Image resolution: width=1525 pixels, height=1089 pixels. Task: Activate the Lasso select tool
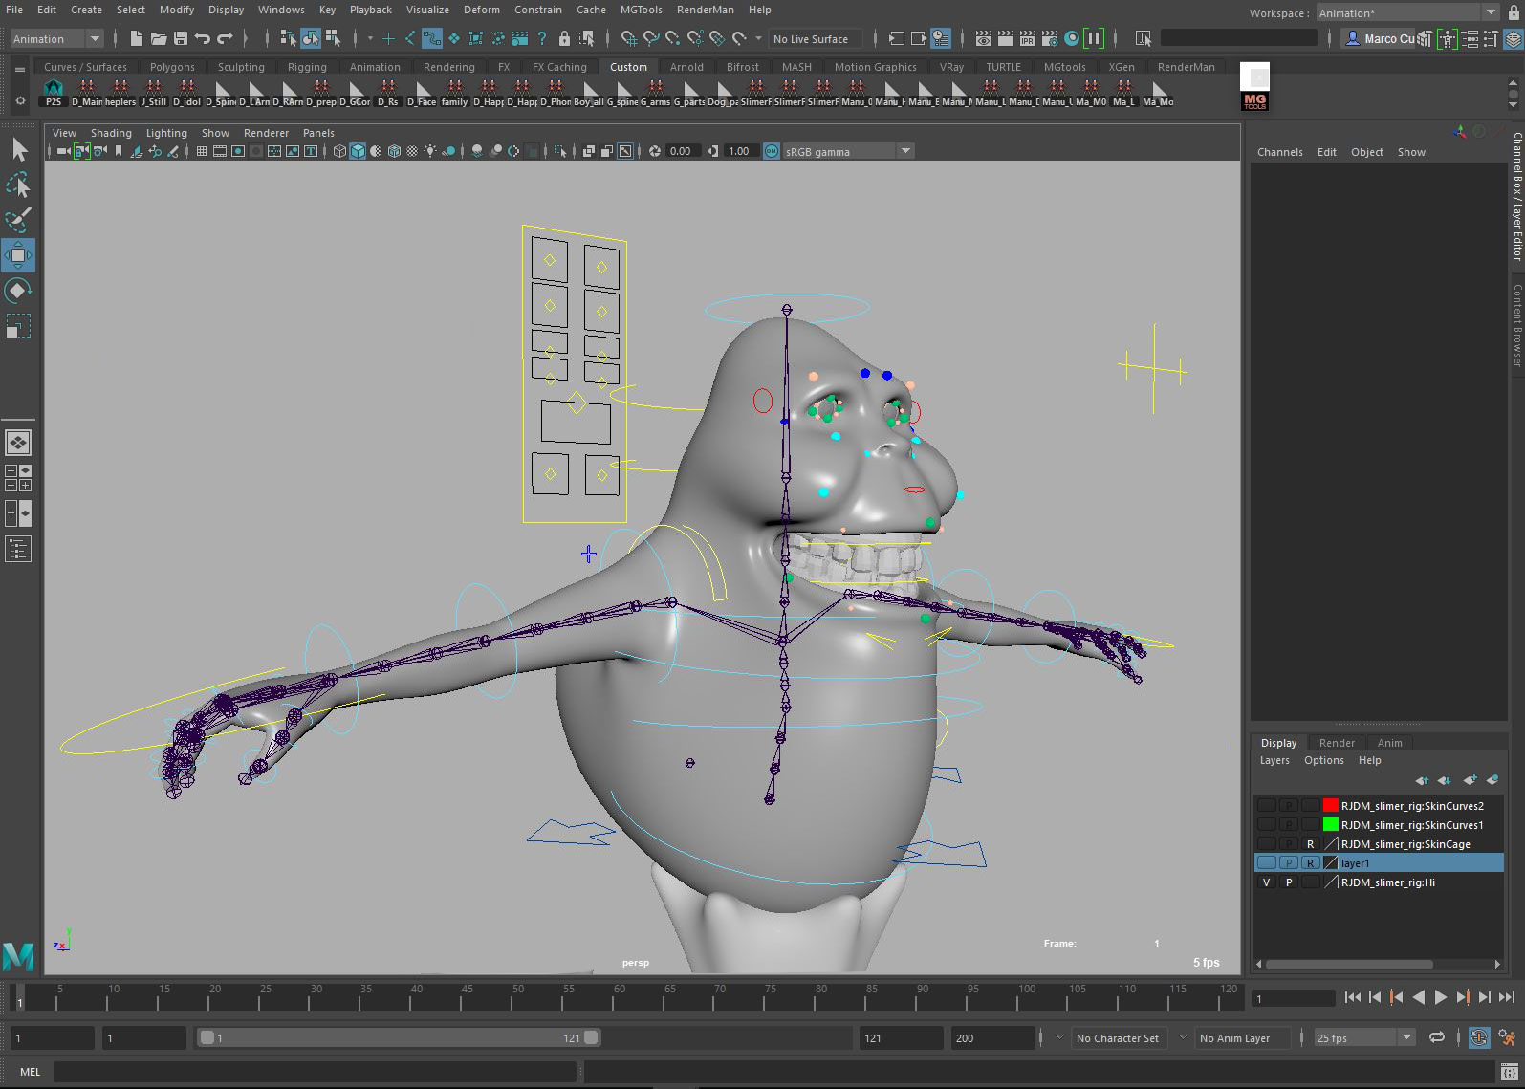[19, 185]
